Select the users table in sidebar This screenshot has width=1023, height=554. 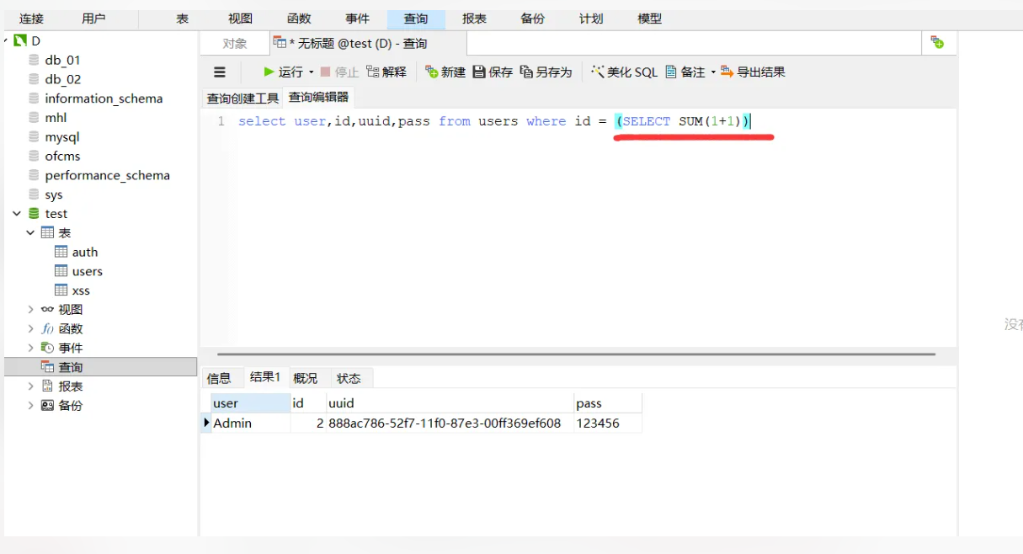click(87, 270)
